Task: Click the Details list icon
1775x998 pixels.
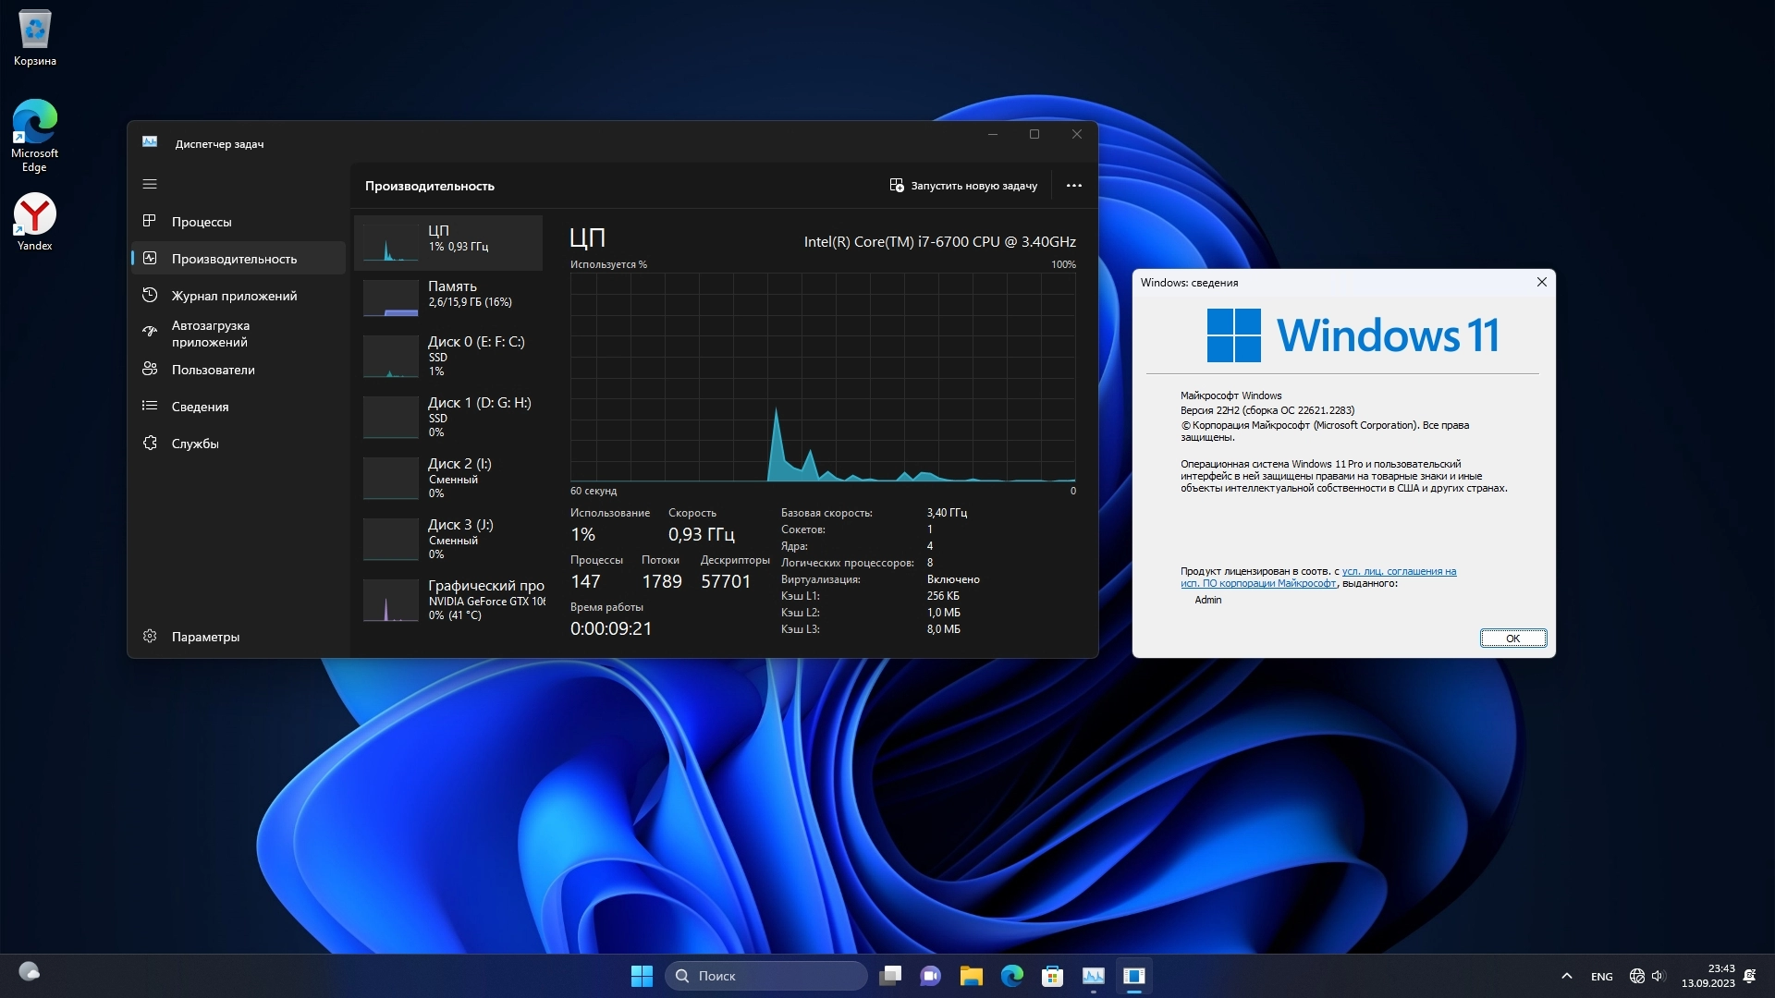Action: tap(150, 406)
